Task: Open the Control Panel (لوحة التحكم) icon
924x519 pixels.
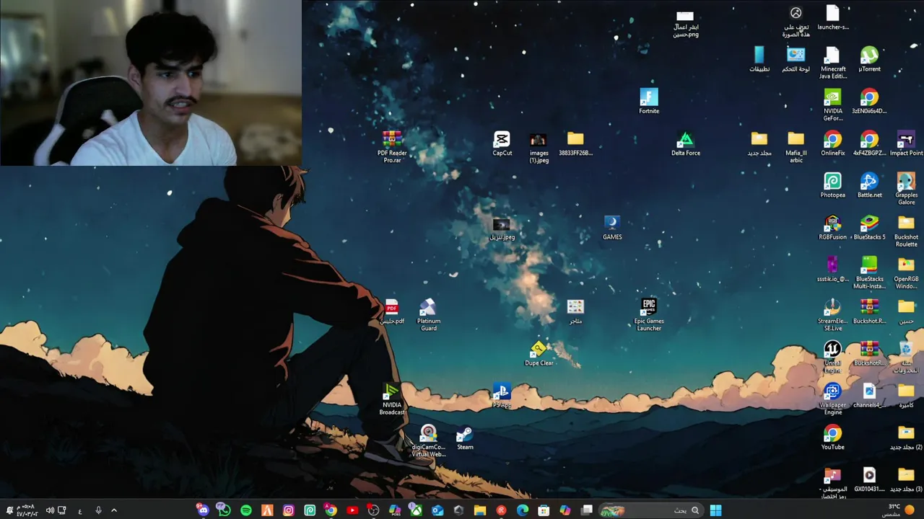Action: coord(796,58)
